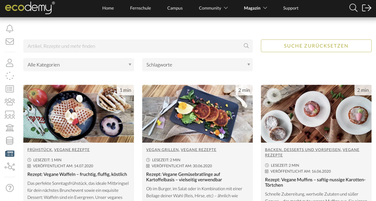The width and height of the screenshot is (376, 201).
Task: Click the magnifier search icon in header
Action: [353, 8]
